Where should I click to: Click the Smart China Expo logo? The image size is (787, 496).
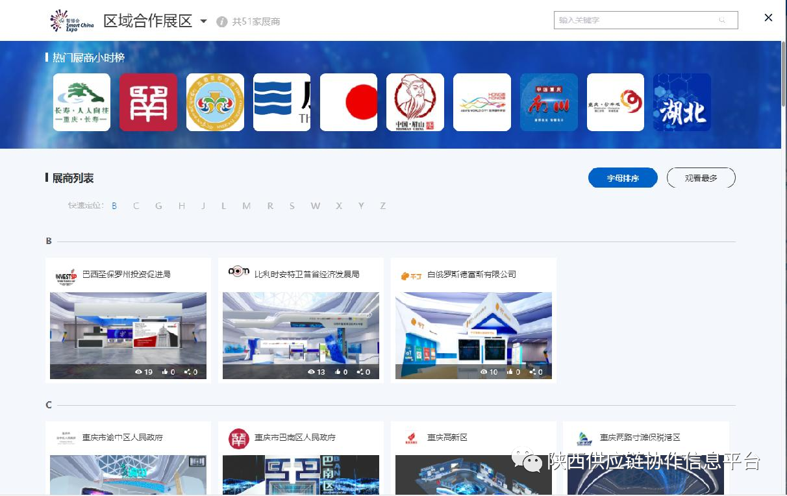click(72, 21)
